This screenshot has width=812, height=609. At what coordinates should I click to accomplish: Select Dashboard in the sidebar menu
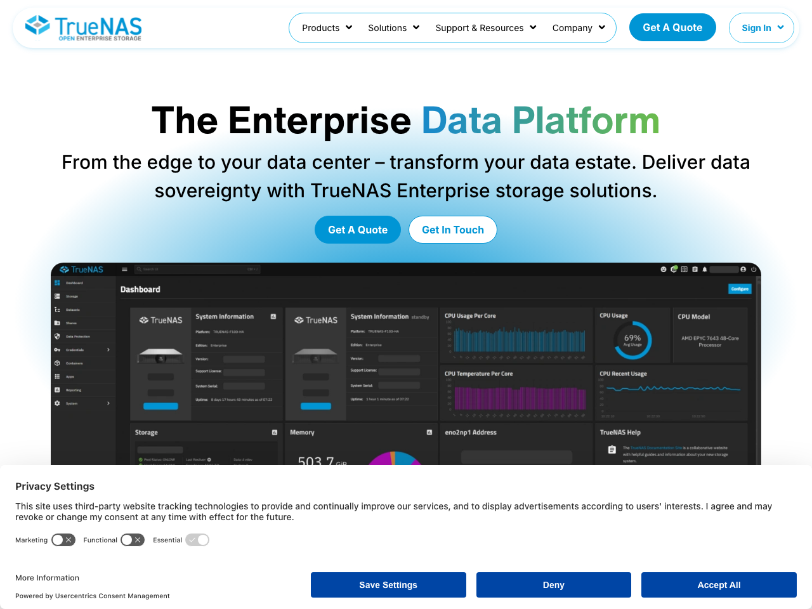pyautogui.click(x=72, y=283)
